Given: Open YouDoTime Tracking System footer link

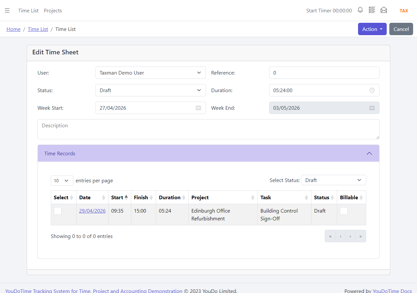Looking at the screenshot, I should (94, 291).
